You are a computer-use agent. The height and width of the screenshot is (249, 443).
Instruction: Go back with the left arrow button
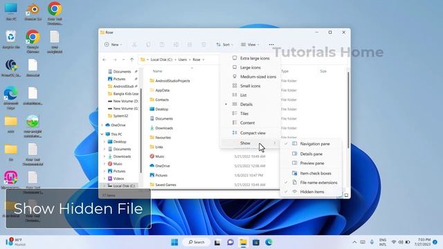point(105,59)
